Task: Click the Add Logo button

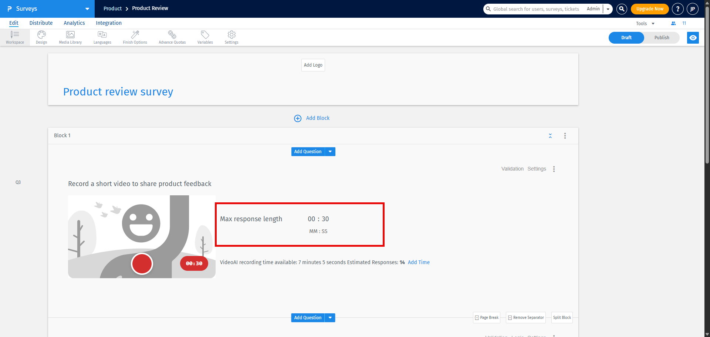Action: coord(313,65)
